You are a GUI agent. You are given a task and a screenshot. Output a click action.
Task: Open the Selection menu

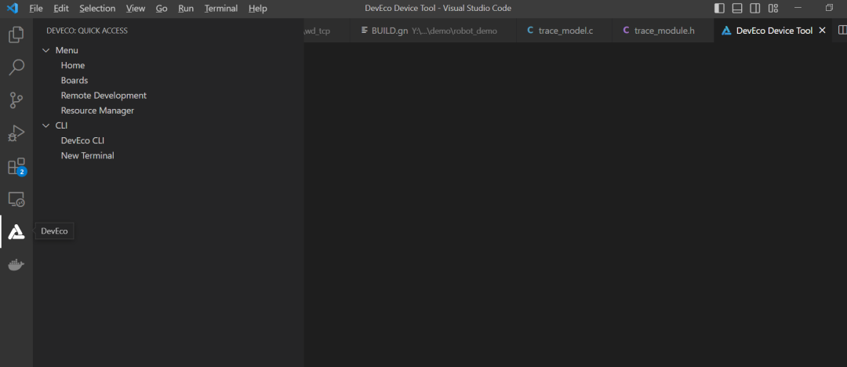click(x=97, y=8)
